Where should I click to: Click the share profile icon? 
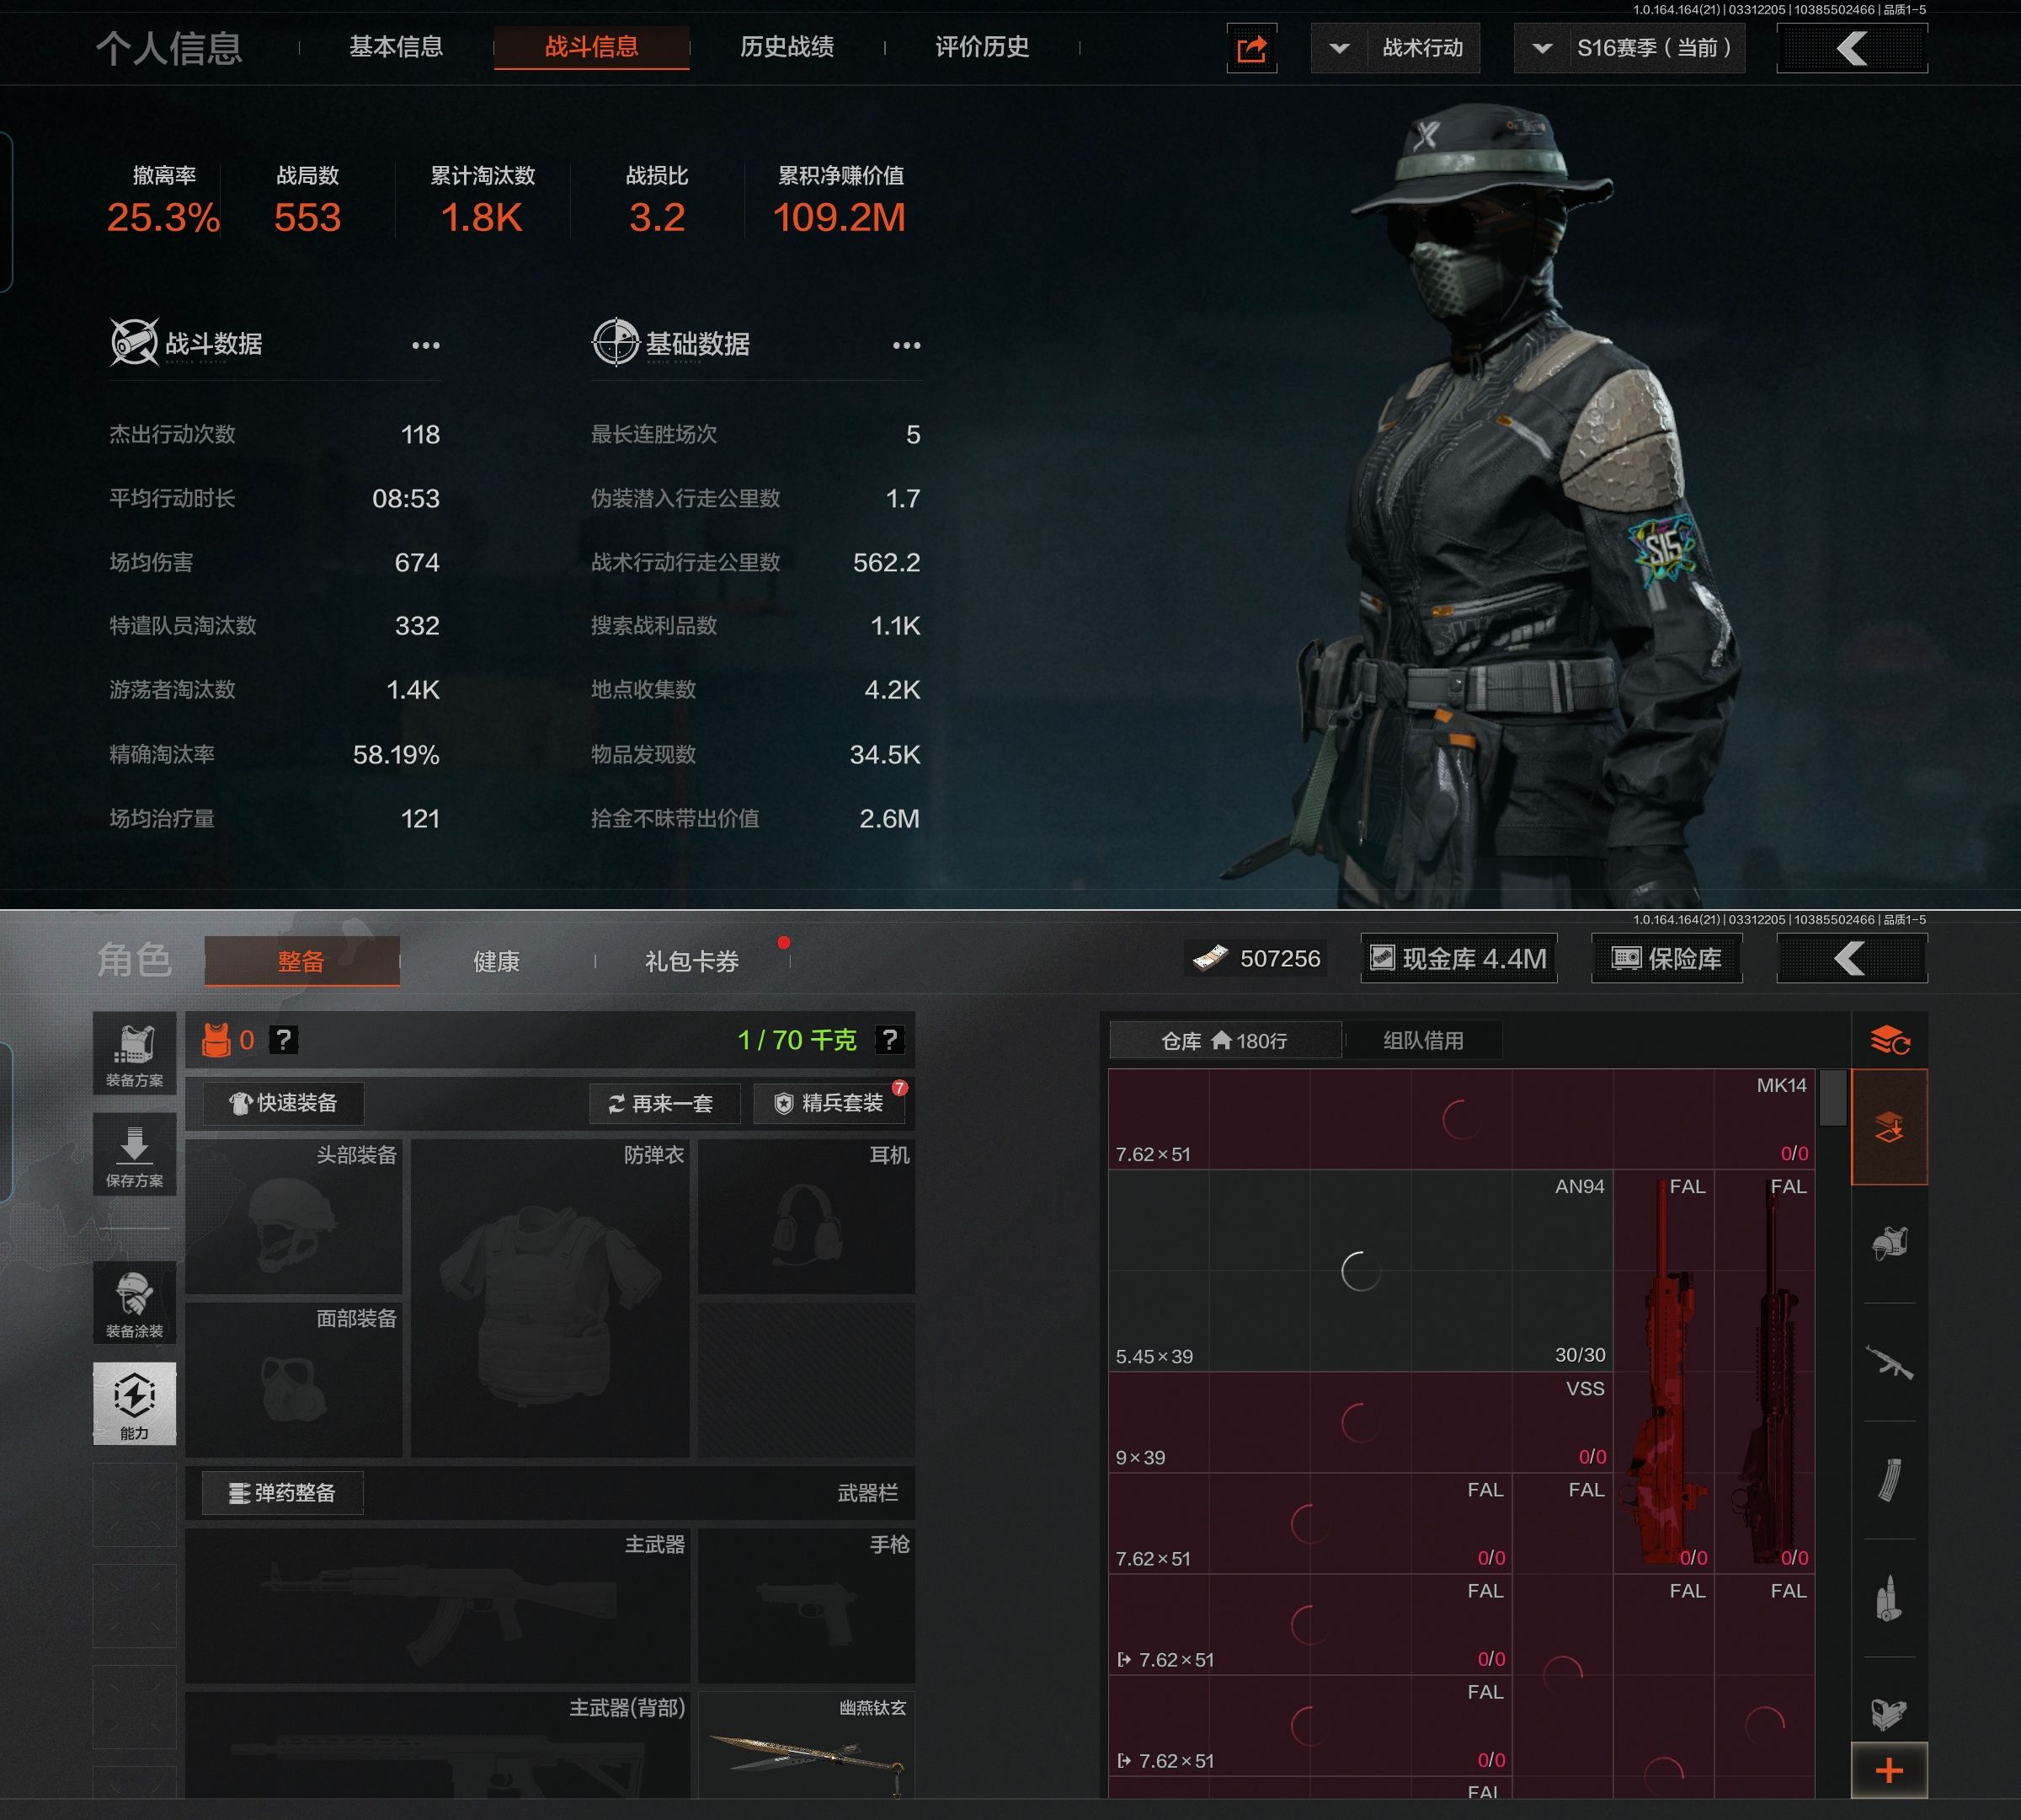click(1251, 48)
